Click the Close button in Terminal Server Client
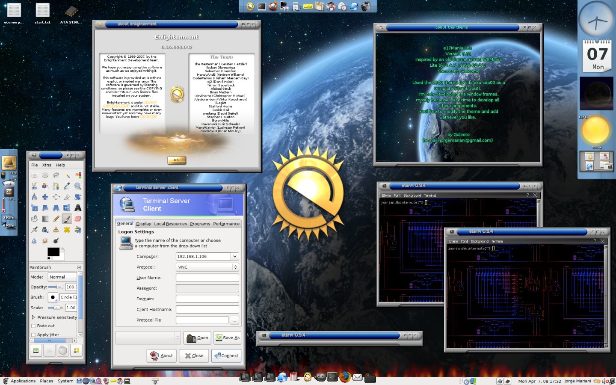 tap(194, 356)
